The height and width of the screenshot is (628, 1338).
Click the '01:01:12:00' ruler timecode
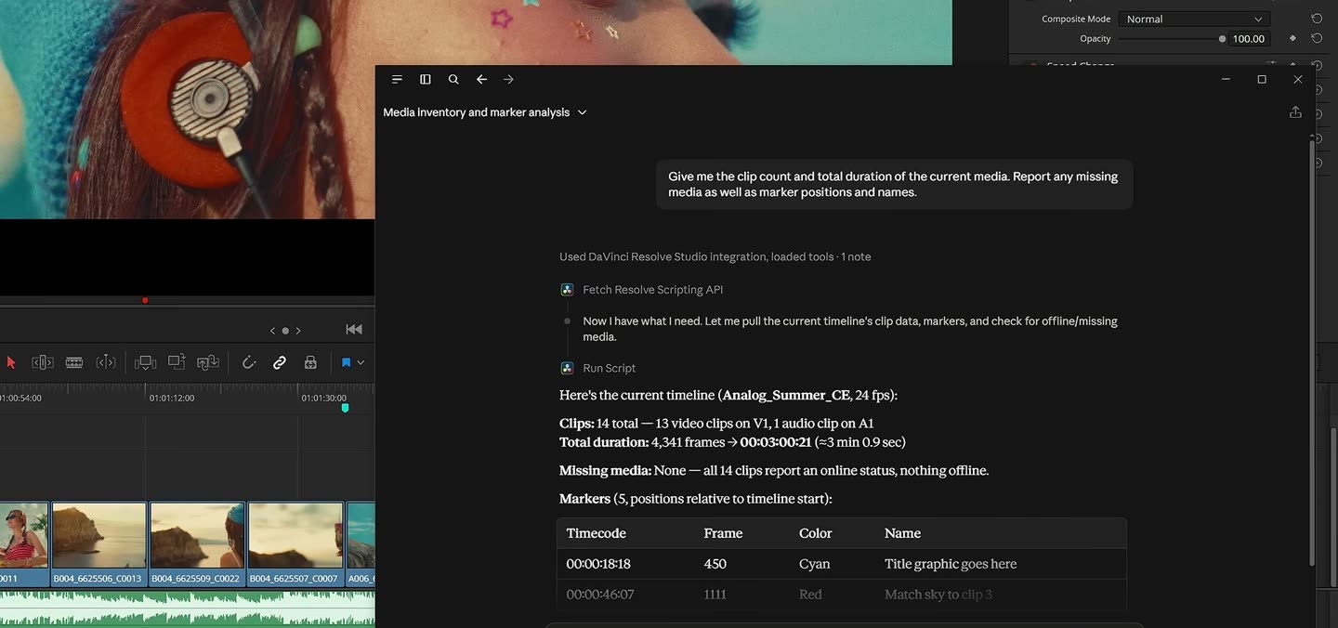coord(172,399)
